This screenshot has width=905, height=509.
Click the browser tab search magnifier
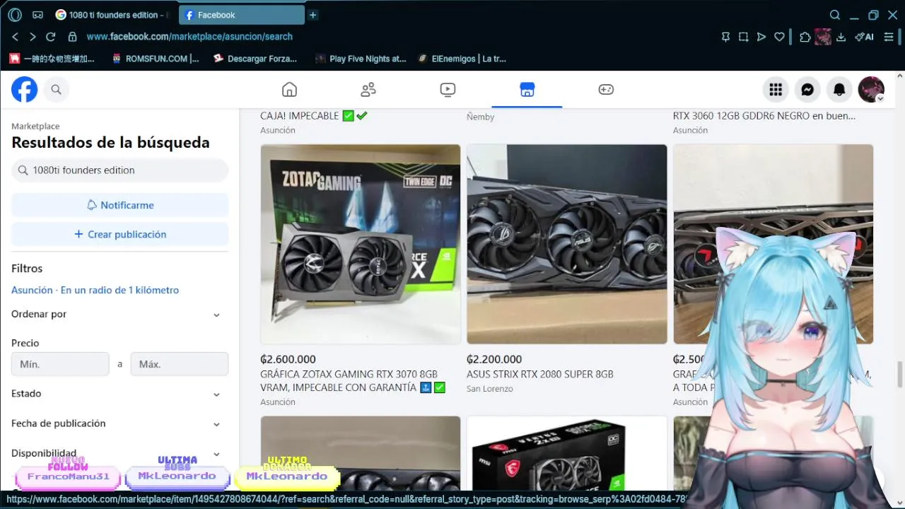click(x=835, y=15)
